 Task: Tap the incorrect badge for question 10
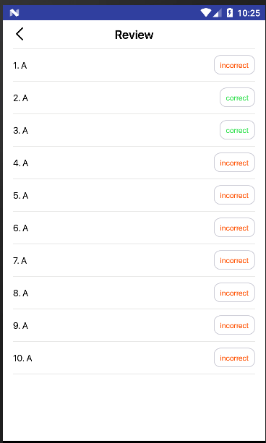[x=234, y=358]
